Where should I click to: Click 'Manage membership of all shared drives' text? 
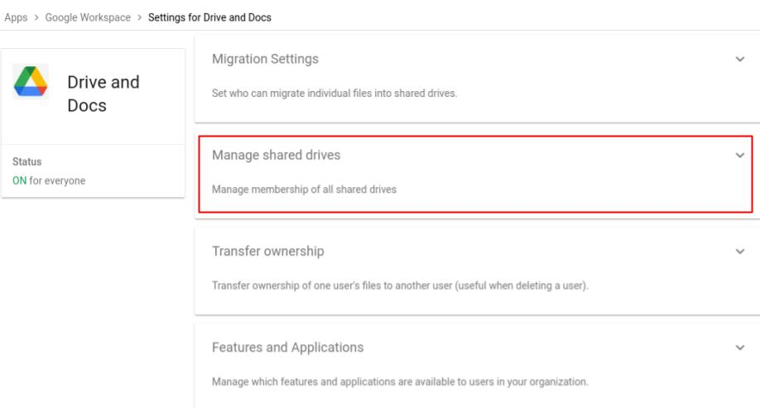tap(304, 190)
